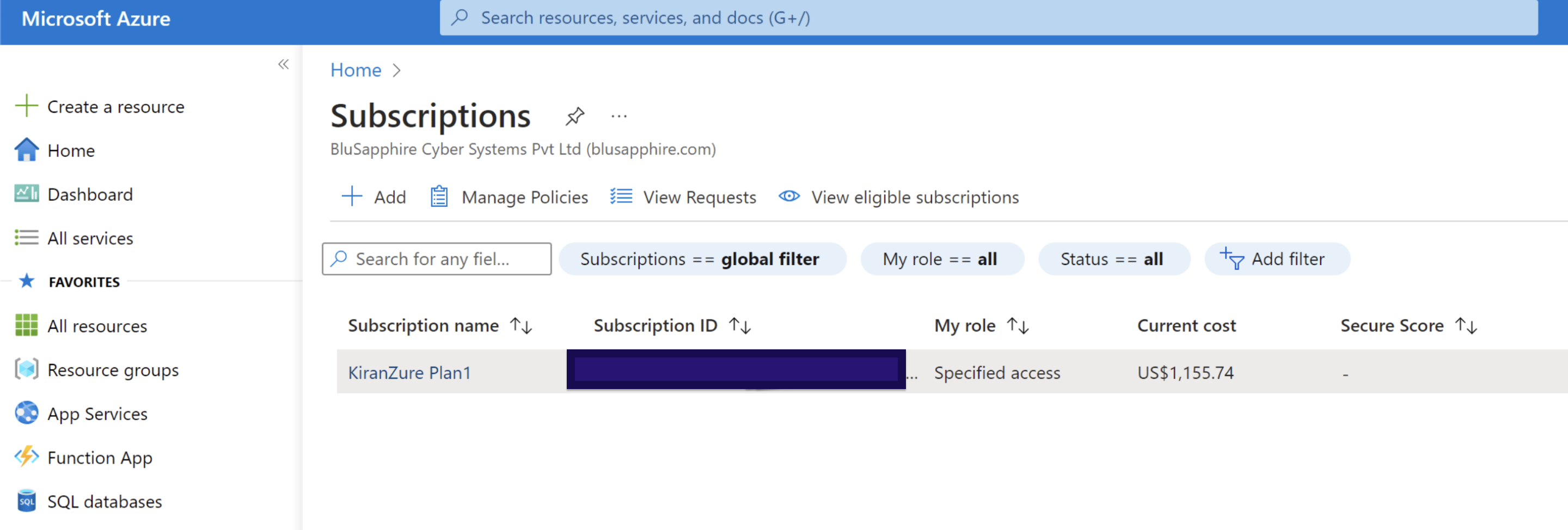Change the Status filter pill

[1113, 258]
